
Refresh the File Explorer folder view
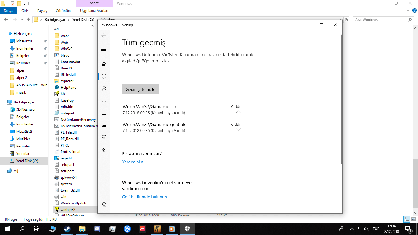click(346, 20)
